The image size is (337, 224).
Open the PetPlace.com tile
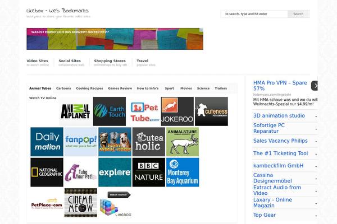[x=47, y=203]
